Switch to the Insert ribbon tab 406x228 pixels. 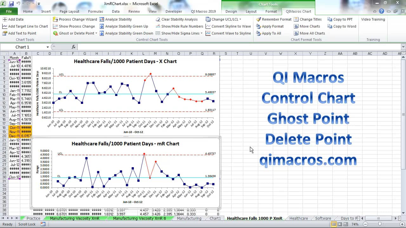[x=46, y=11]
